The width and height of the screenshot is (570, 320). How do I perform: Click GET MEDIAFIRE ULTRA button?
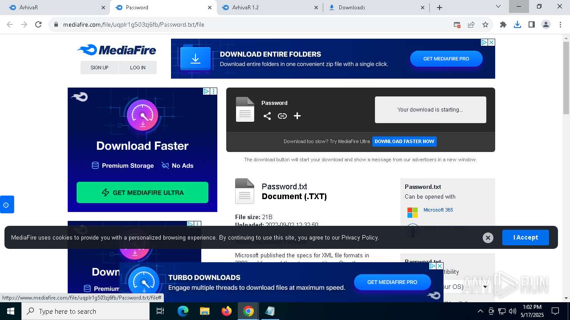pos(142,192)
